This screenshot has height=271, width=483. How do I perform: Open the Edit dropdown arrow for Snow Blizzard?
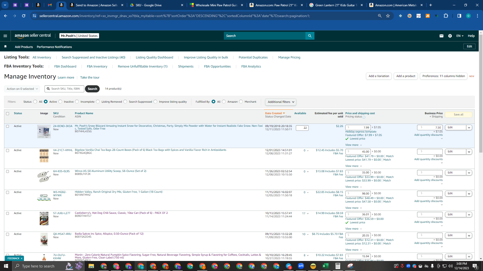coord(469,128)
